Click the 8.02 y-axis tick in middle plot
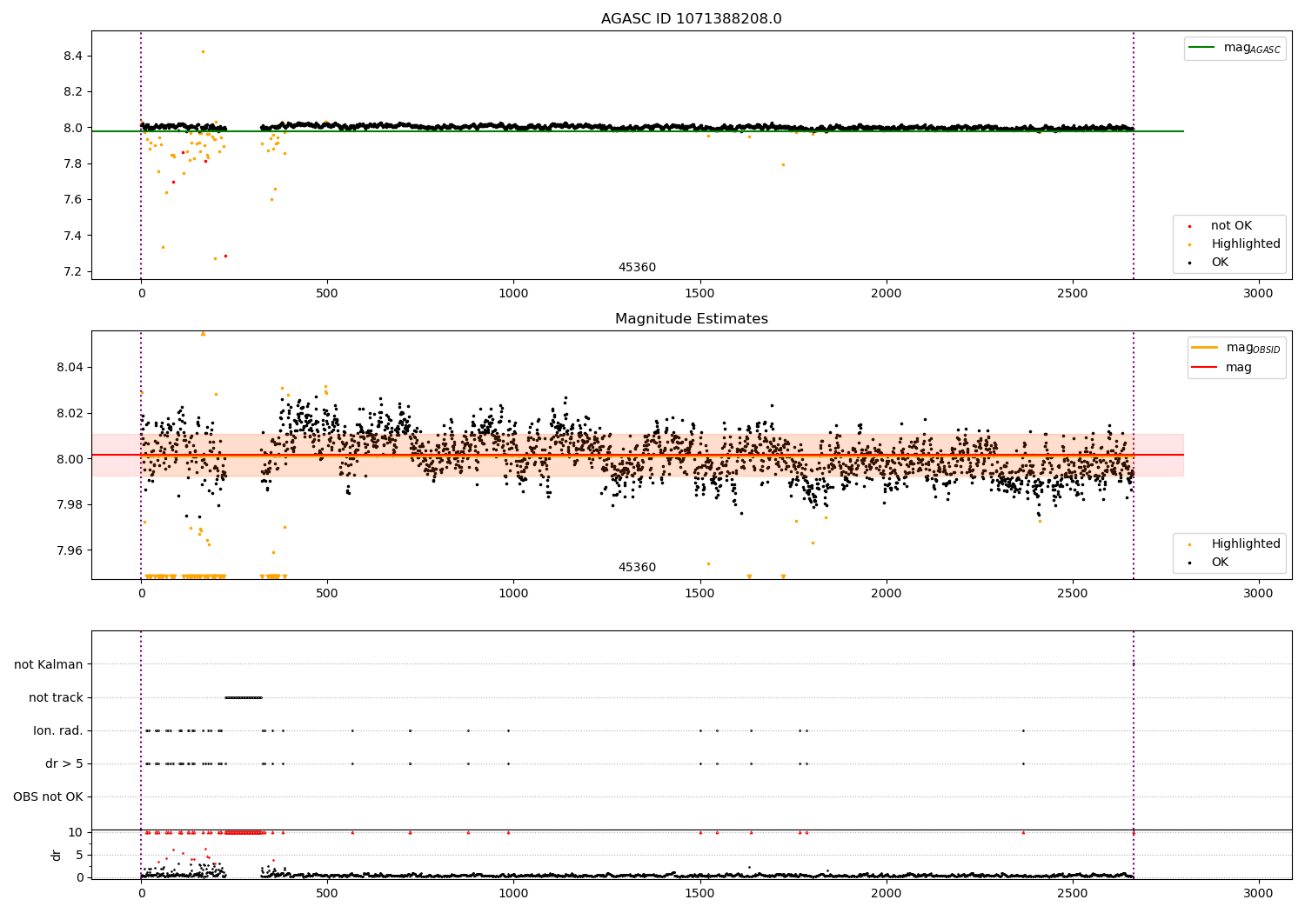 point(70,413)
